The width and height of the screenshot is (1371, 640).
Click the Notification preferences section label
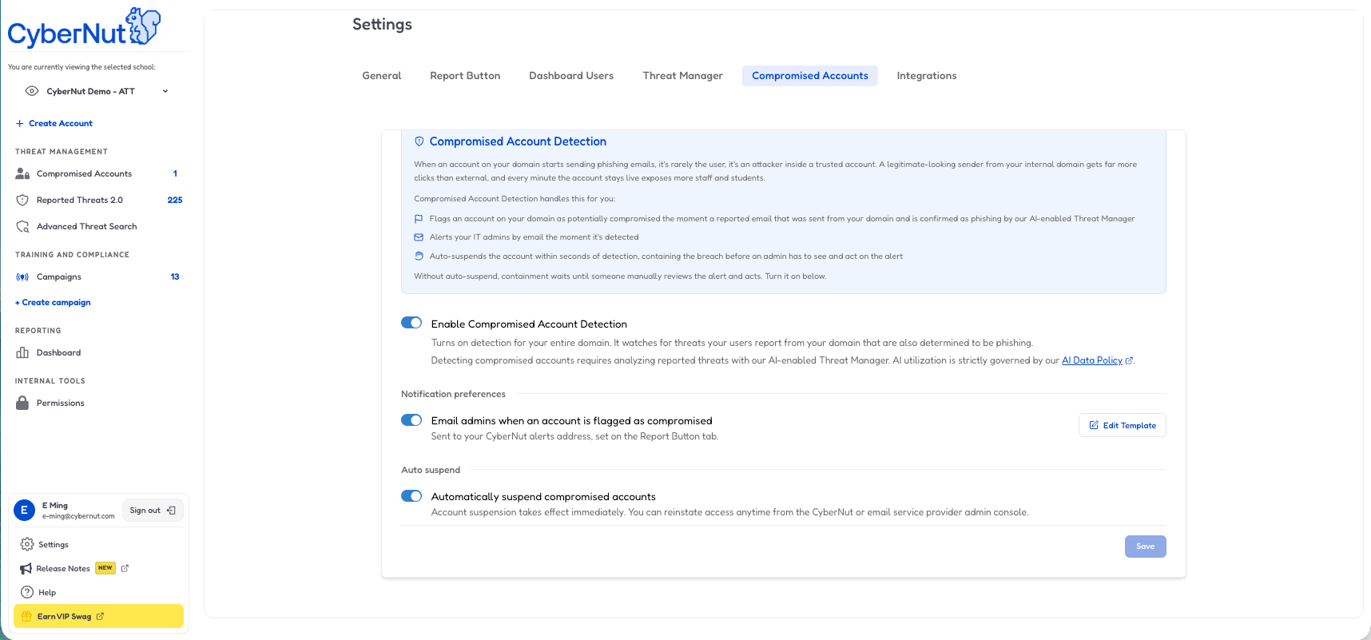tap(453, 394)
